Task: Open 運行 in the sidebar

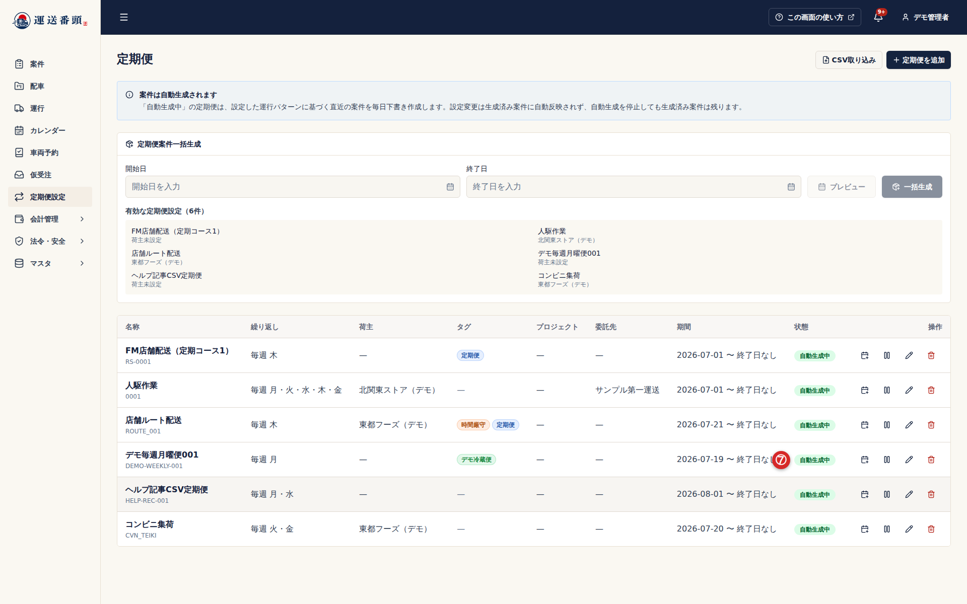Action: pos(50,108)
